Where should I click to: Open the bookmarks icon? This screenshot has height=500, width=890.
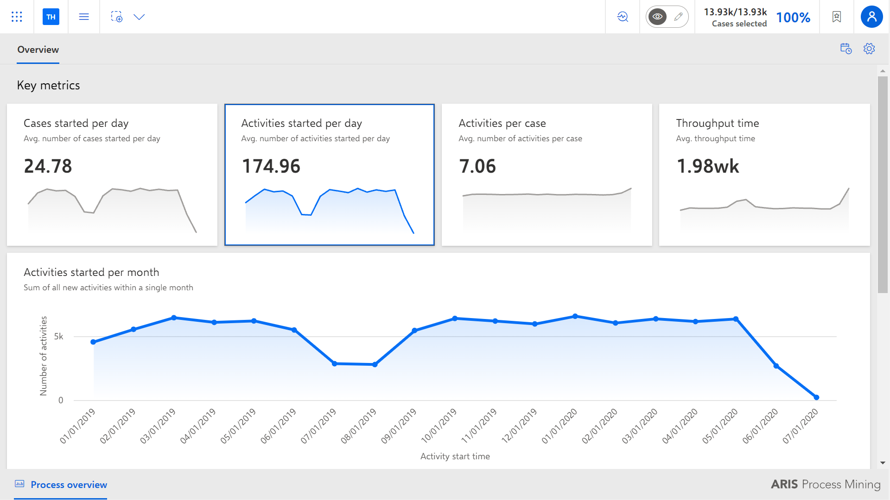[837, 17]
